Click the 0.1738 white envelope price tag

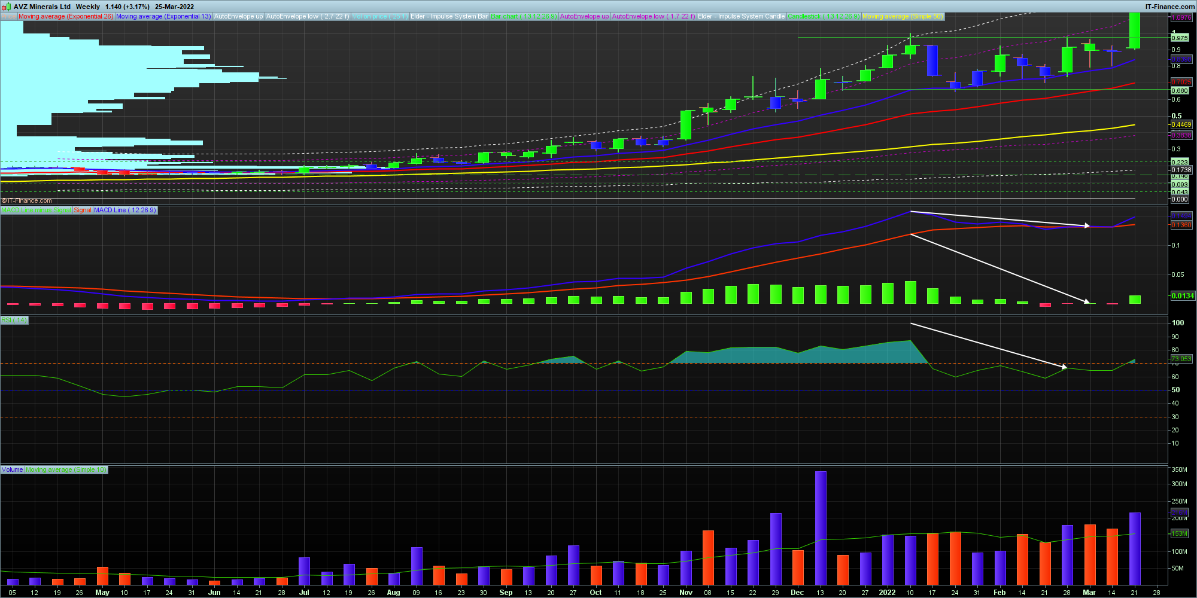(x=1181, y=170)
